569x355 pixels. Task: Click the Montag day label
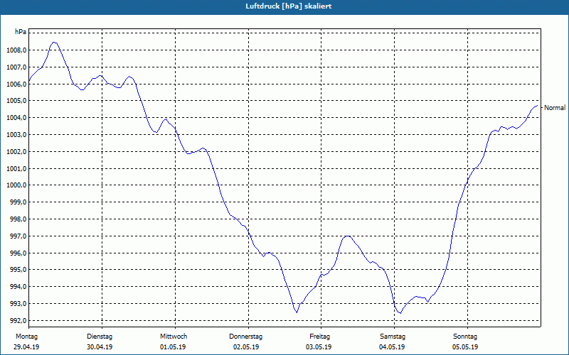tap(26, 337)
